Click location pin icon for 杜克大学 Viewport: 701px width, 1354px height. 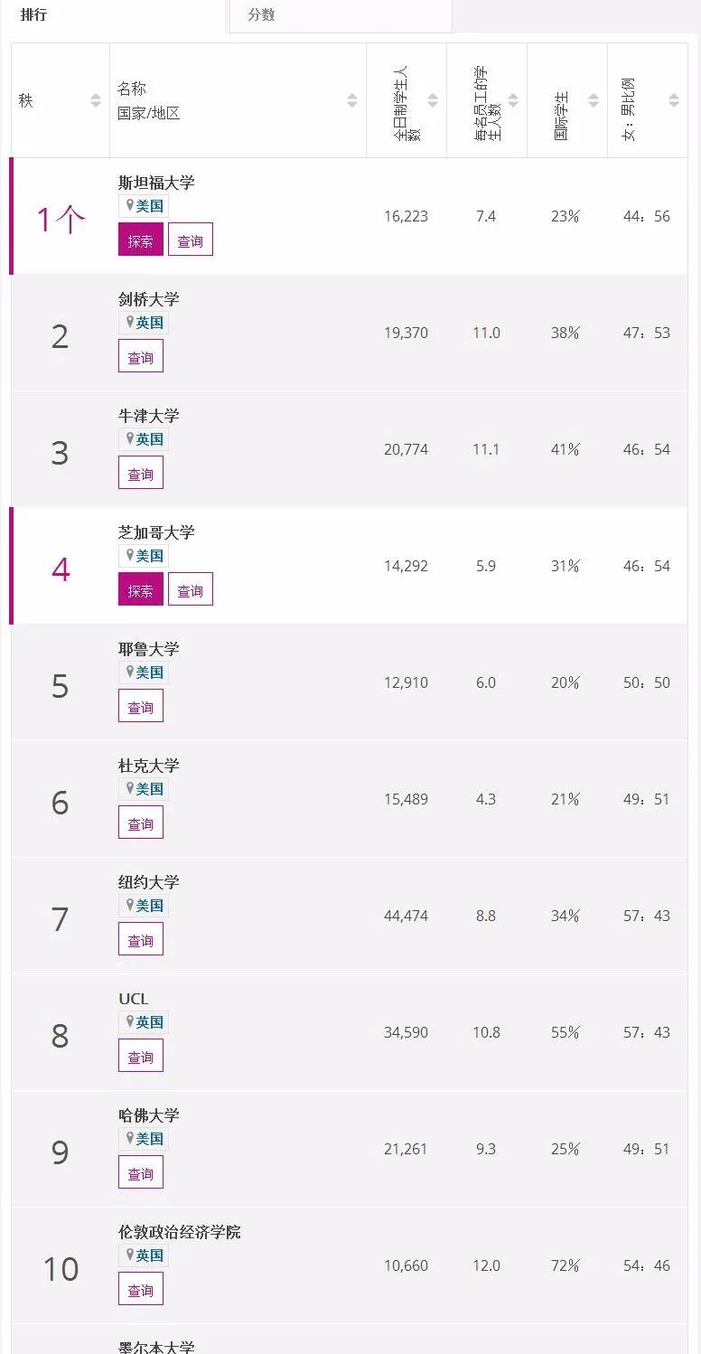[x=129, y=788]
